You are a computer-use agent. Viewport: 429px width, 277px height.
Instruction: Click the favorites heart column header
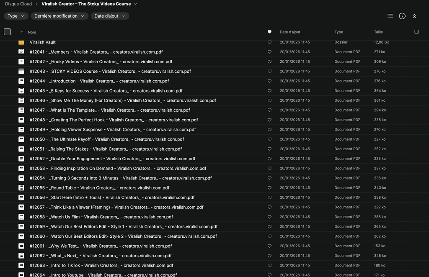click(x=269, y=32)
